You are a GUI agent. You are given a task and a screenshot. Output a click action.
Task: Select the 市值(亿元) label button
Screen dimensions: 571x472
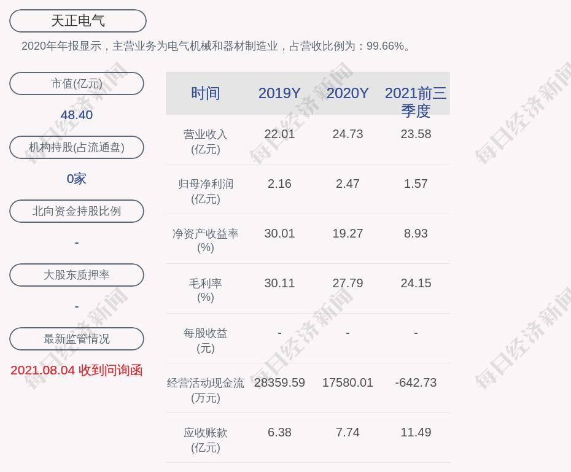point(77,83)
